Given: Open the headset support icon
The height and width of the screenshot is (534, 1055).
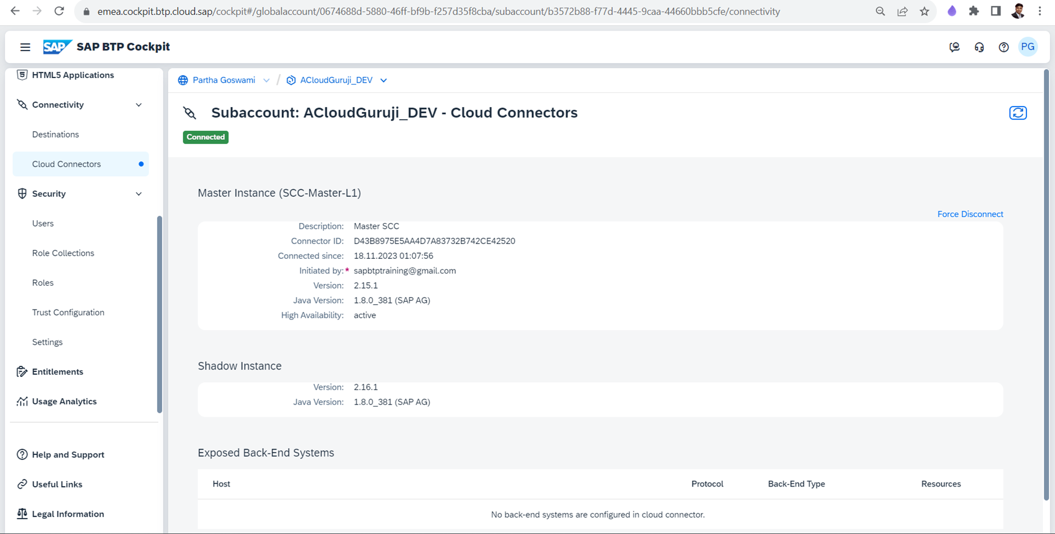Looking at the screenshot, I should pos(979,47).
